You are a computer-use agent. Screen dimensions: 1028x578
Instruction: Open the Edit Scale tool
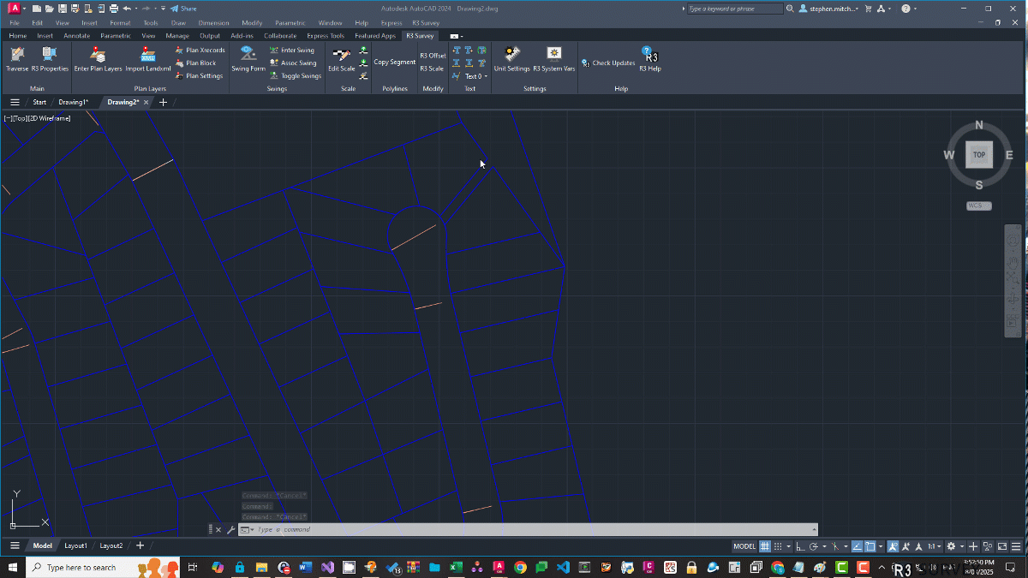(x=342, y=58)
